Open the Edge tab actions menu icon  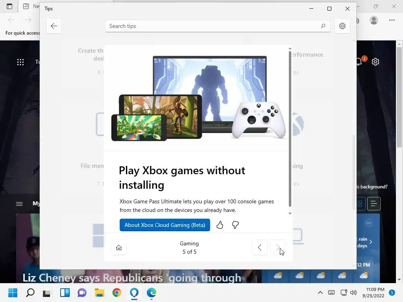click(9, 6)
